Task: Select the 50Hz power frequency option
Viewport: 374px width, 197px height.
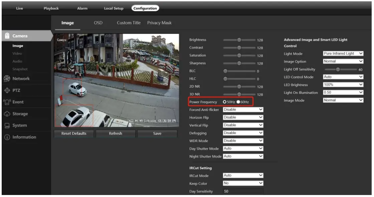Action: (x=225, y=102)
